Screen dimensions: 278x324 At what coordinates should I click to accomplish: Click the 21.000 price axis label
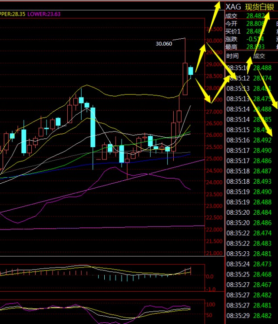[x=214, y=253]
